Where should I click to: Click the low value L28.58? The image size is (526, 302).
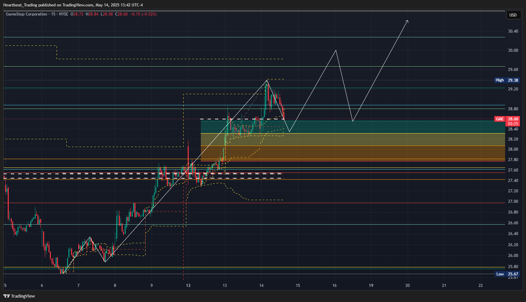pyautogui.click(x=107, y=14)
